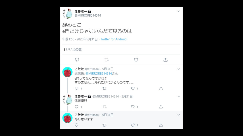The image size is (243, 136).
Task: Open ミラボー's profile picture at top
Action: (67, 14)
